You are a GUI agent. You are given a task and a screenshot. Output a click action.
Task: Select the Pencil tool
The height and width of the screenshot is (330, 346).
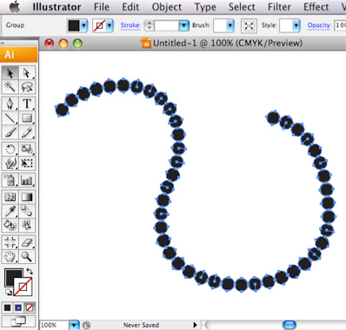[x=27, y=132]
